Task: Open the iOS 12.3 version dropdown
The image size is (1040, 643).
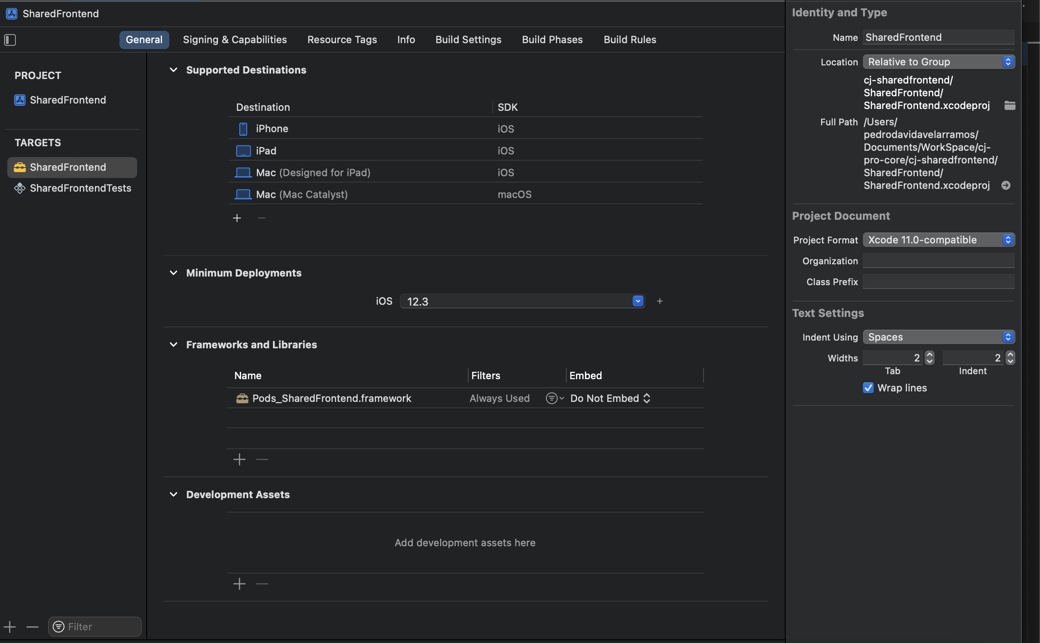Action: pyautogui.click(x=638, y=301)
